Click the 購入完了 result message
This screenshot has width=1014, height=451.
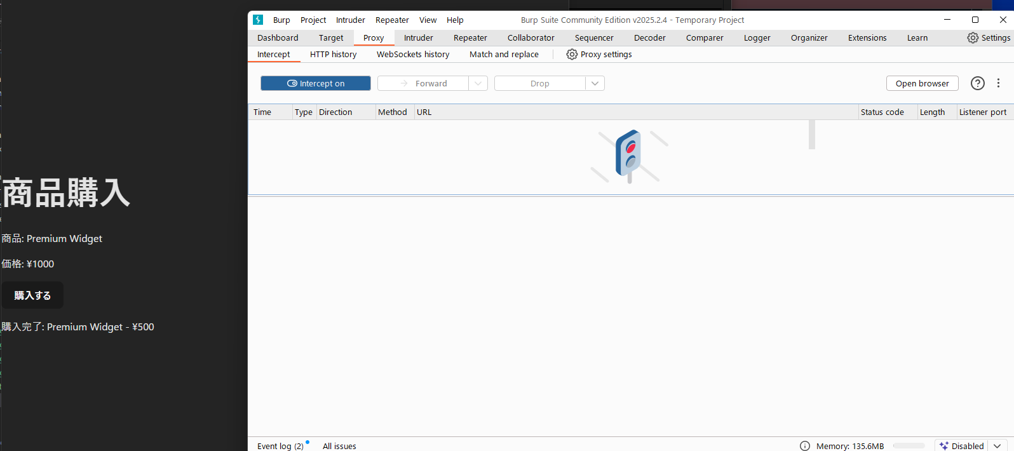[x=78, y=326]
